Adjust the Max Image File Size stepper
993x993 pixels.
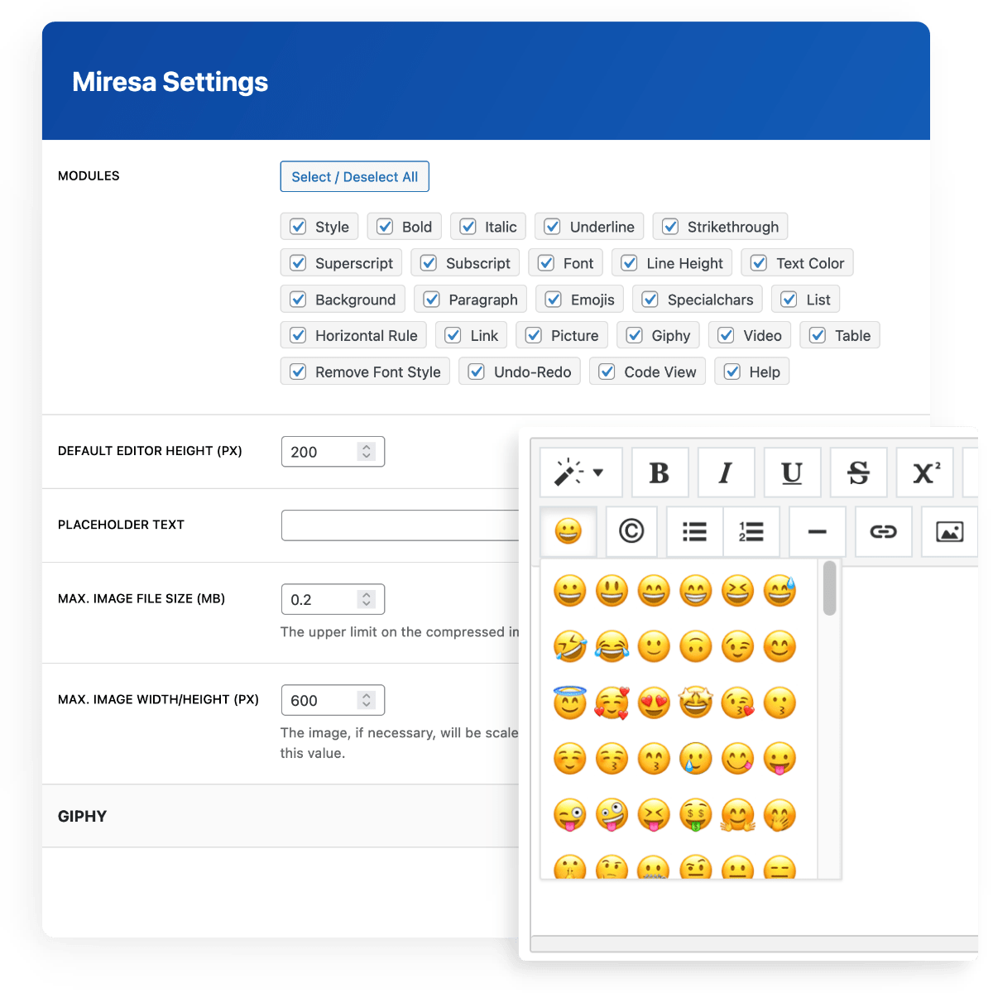coord(367,599)
